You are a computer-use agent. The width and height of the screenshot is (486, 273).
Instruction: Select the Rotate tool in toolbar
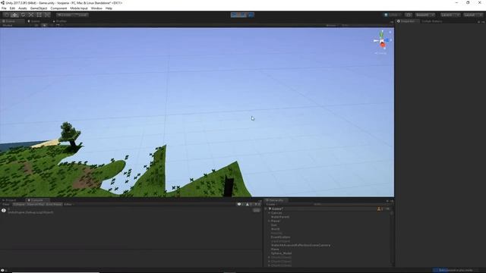[23, 15]
